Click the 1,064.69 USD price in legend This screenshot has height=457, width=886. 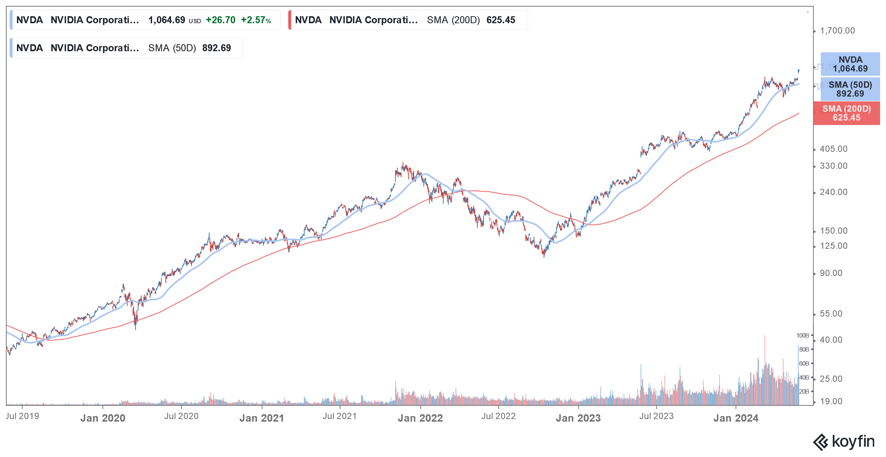click(x=175, y=20)
